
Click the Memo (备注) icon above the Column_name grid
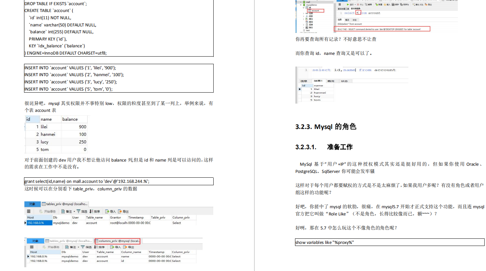pyautogui.click(x=67, y=247)
